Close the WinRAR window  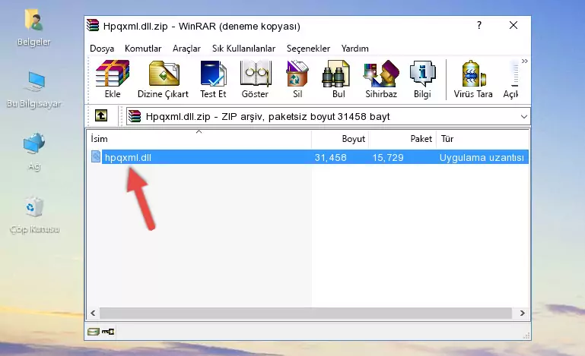click(x=513, y=25)
